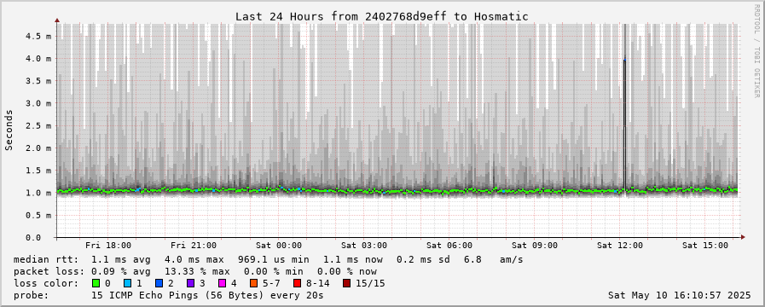Click the red 8-14 loss swatch
Viewport: 765px width, 307px height.
tap(297, 283)
